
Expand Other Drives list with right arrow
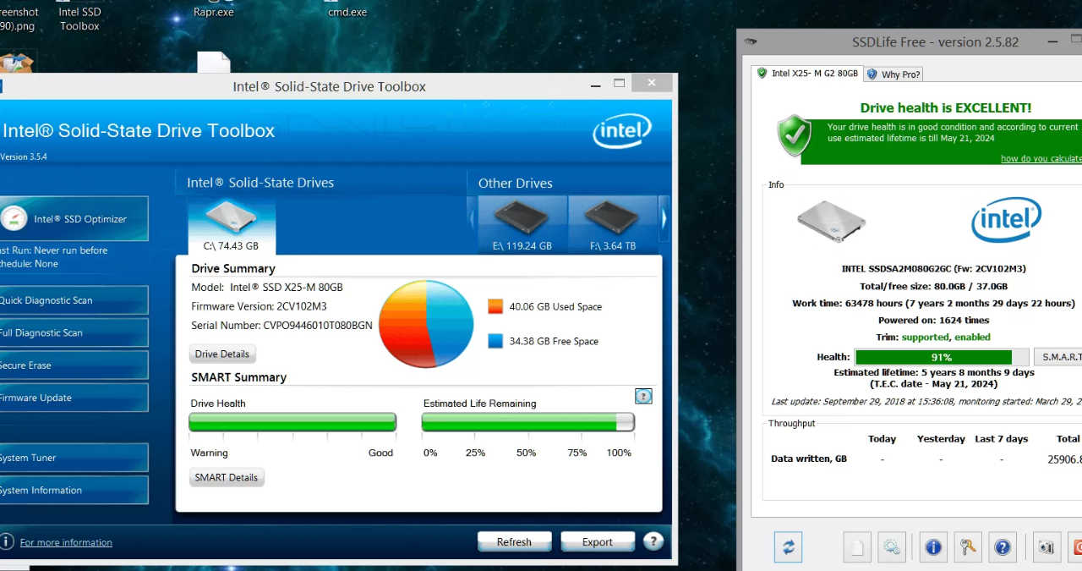coord(665,217)
